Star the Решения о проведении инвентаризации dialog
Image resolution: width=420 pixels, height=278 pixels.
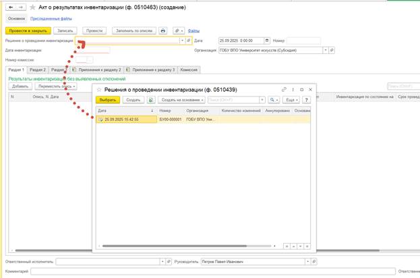99,90
